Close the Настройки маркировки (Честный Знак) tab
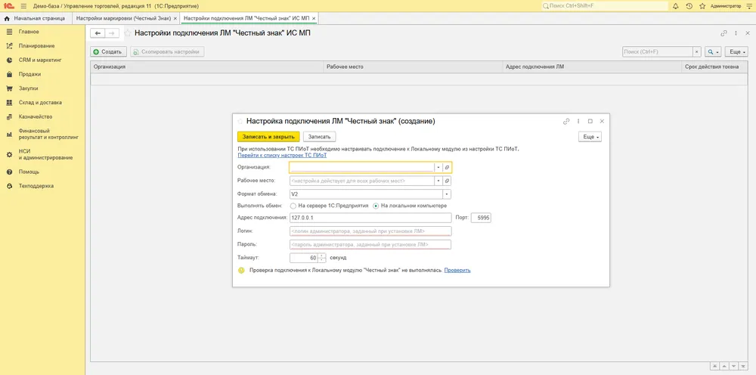The width and height of the screenshot is (756, 375). point(175,18)
